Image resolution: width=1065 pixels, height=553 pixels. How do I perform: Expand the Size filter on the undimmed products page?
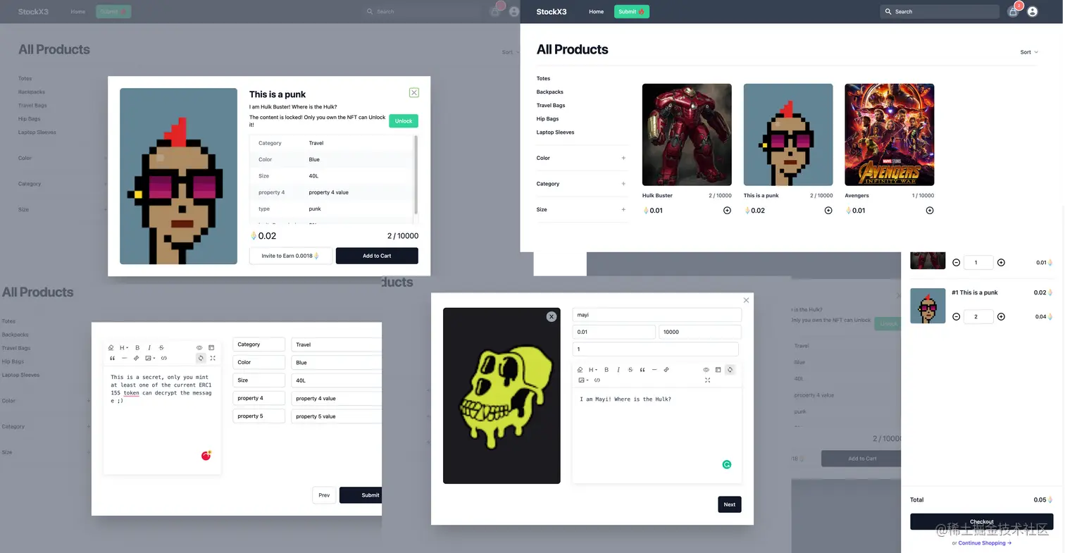coord(623,209)
